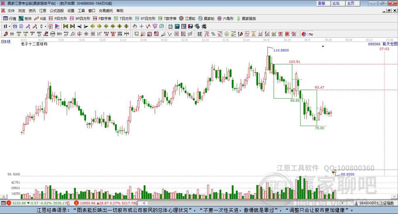Open the T数字表 tool
This screenshot has height=214, width=398.
pyautogui.click(x=167, y=19)
